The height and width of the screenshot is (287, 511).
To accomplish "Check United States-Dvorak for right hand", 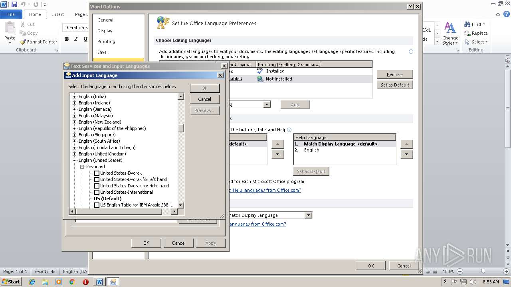I will click(x=97, y=186).
